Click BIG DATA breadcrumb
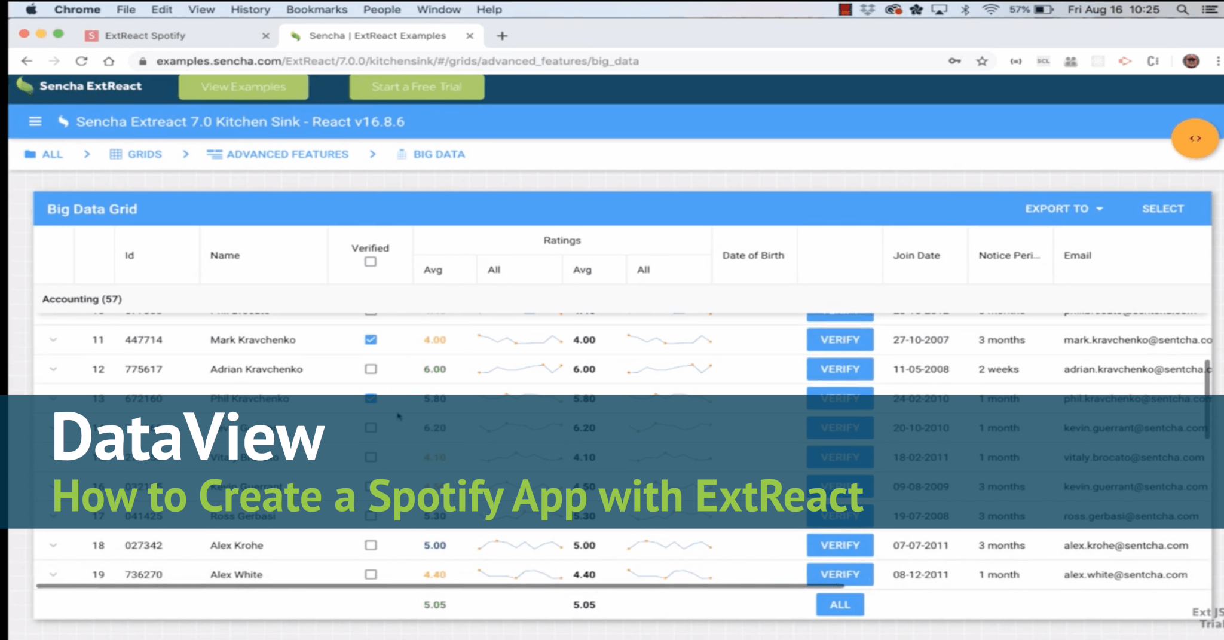Viewport: 1224px width, 640px height. (431, 154)
